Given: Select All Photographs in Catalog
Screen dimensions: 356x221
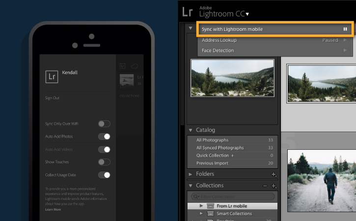Looking at the screenshot, I should pyautogui.click(x=232, y=140).
